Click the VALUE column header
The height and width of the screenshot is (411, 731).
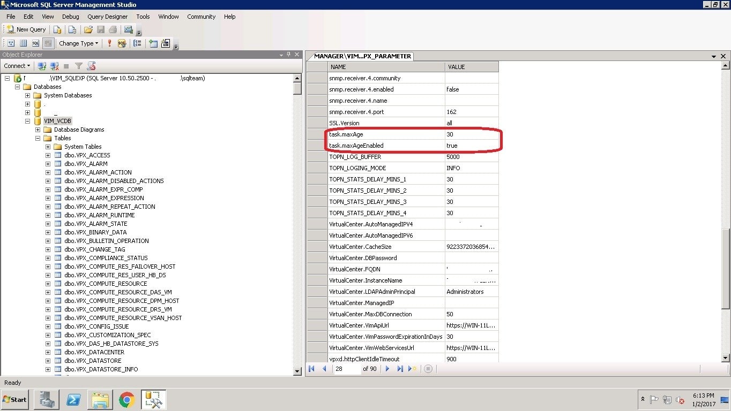tap(472, 67)
